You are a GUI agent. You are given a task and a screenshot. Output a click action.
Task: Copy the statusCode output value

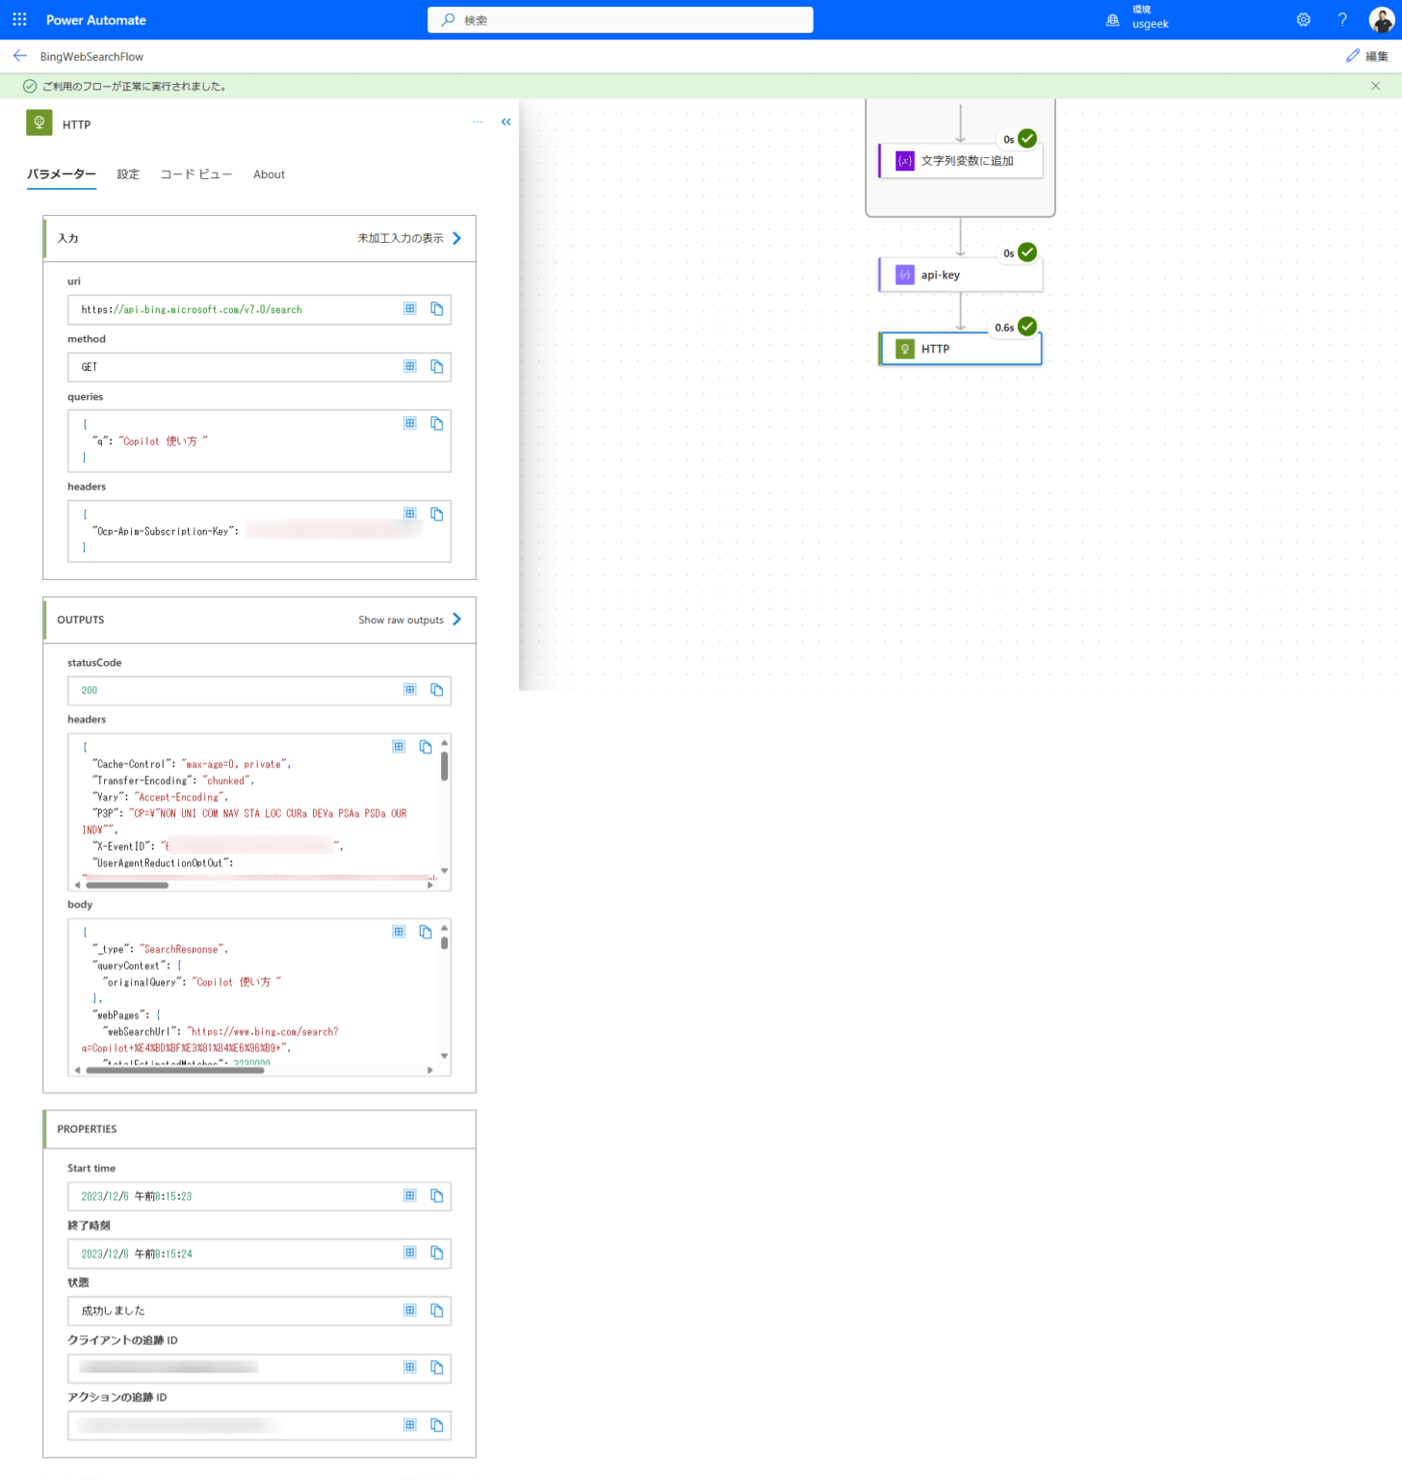tap(436, 690)
